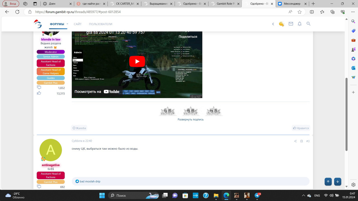Open File Explorer from taskbar
Viewport: 358px width, 201px height.
click(x=216, y=195)
